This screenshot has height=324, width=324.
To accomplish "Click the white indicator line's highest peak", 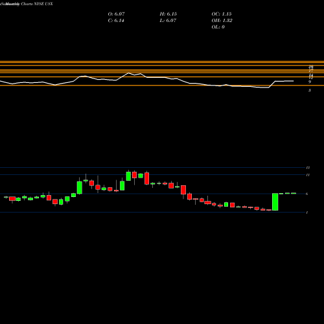I will coord(129,73).
